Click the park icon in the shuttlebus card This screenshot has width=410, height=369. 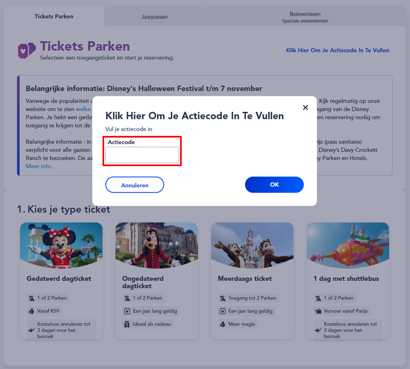click(x=318, y=298)
